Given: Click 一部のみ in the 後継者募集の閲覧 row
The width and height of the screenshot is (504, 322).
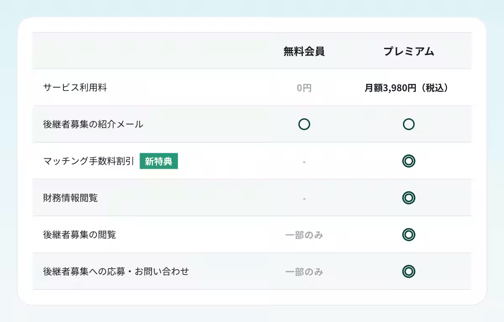Looking at the screenshot, I should (304, 235).
